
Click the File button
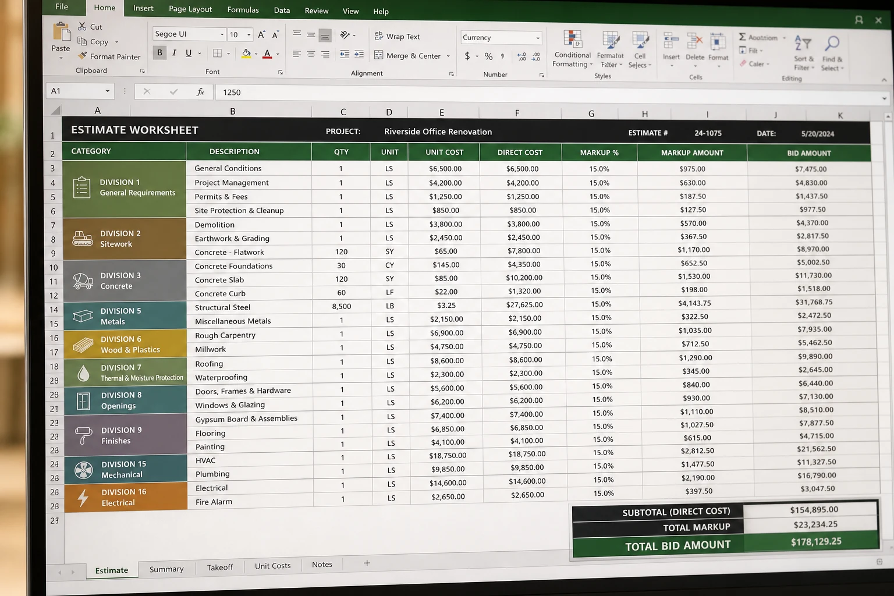click(x=62, y=7)
